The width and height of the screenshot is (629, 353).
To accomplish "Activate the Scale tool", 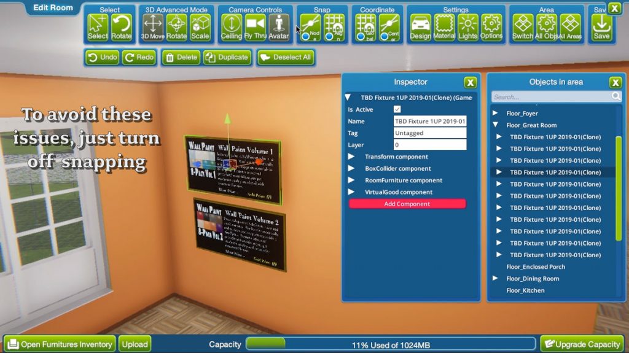I will (x=200, y=27).
